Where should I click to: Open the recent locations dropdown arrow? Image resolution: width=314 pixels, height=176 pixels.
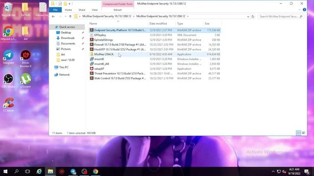tap(65, 17)
